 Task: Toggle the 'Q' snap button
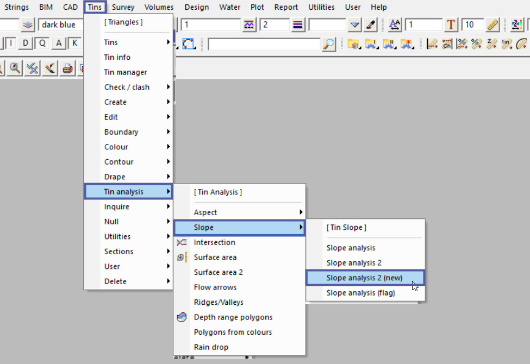click(42, 43)
